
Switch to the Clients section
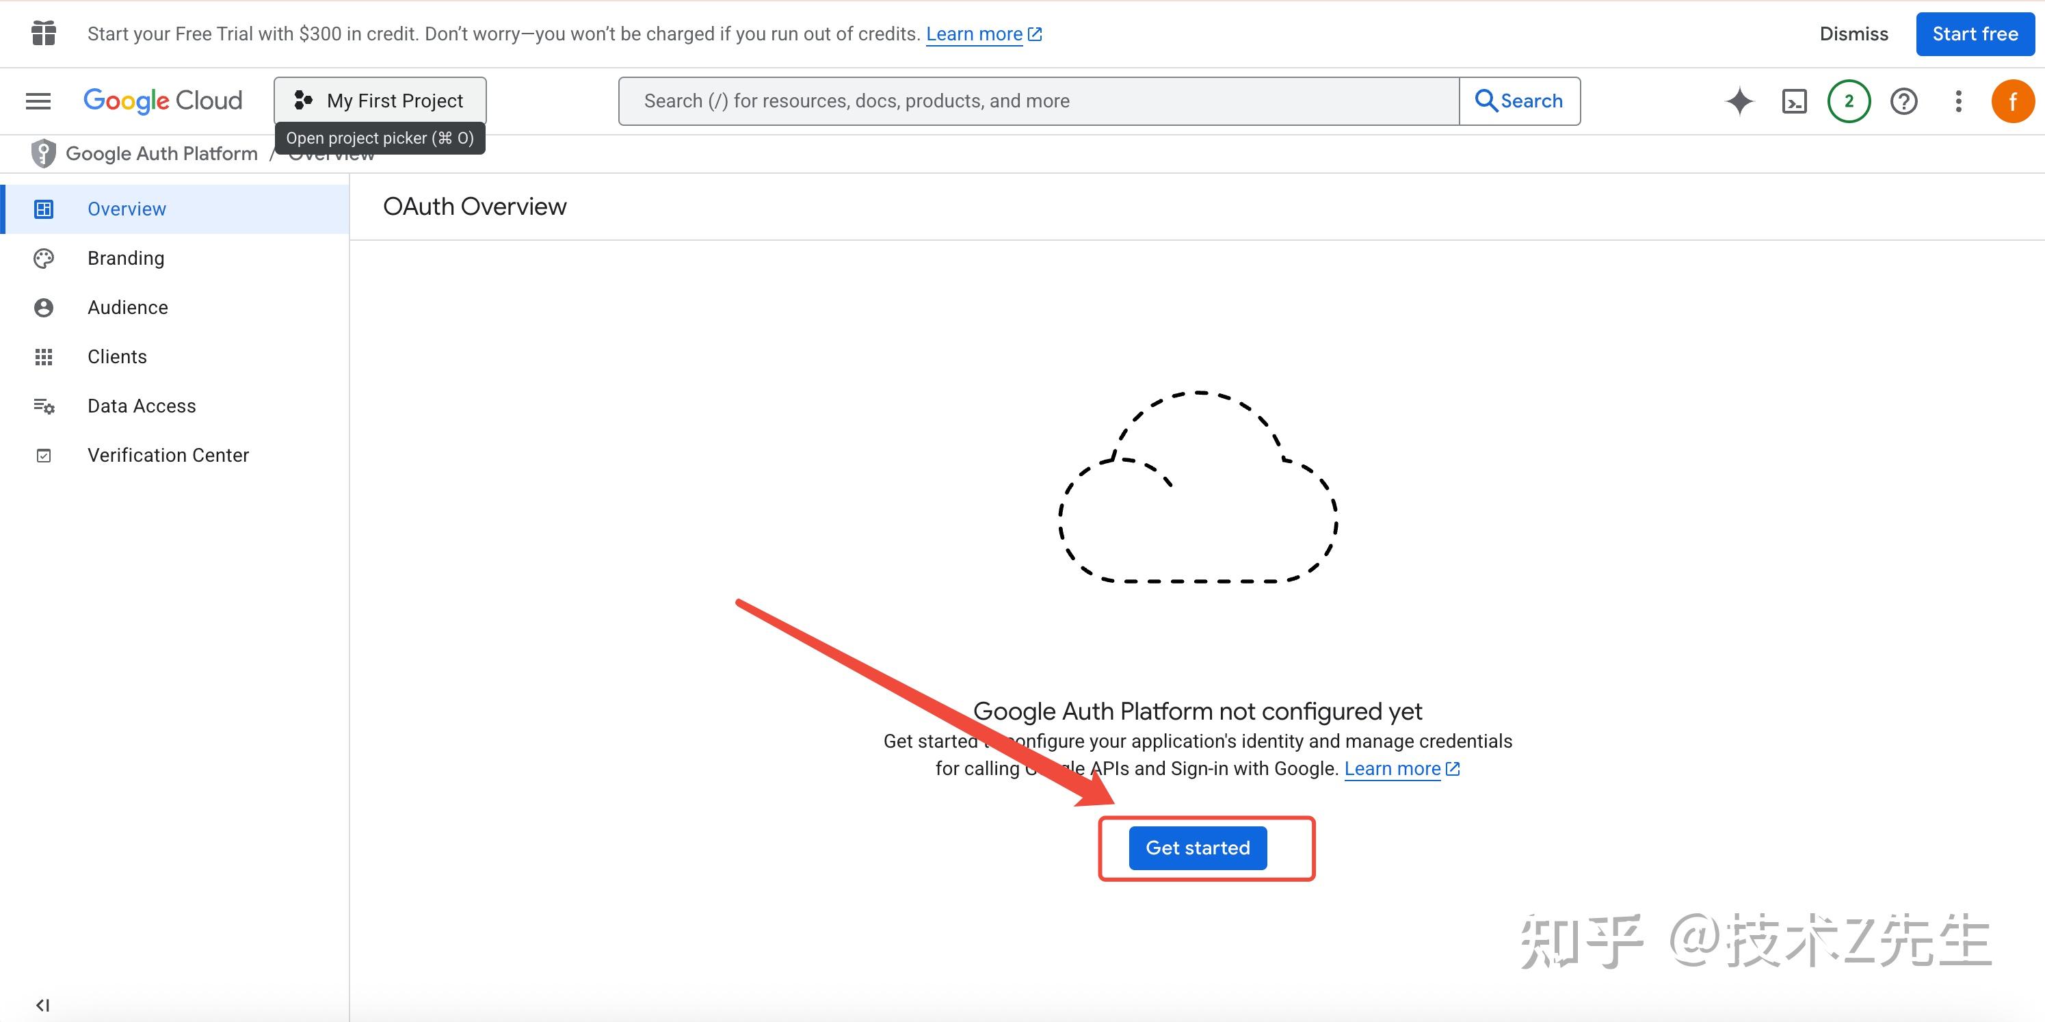tap(117, 356)
